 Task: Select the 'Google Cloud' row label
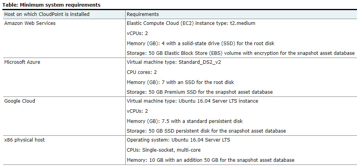[20, 101]
